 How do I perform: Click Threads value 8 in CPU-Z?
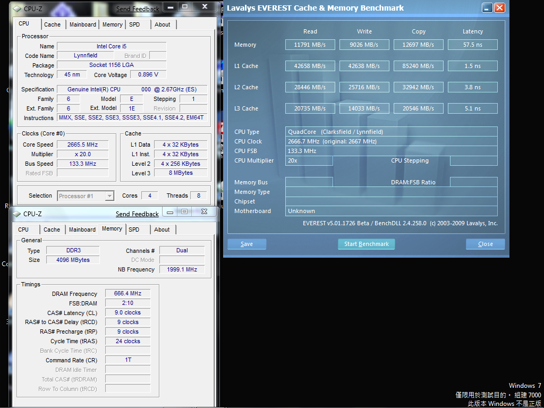tap(199, 195)
